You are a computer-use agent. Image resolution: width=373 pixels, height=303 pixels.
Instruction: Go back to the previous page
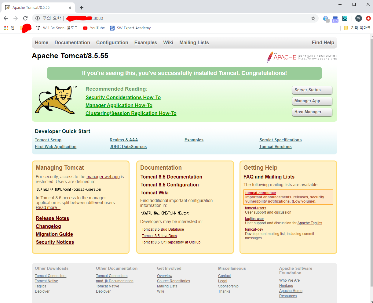pos(6,18)
